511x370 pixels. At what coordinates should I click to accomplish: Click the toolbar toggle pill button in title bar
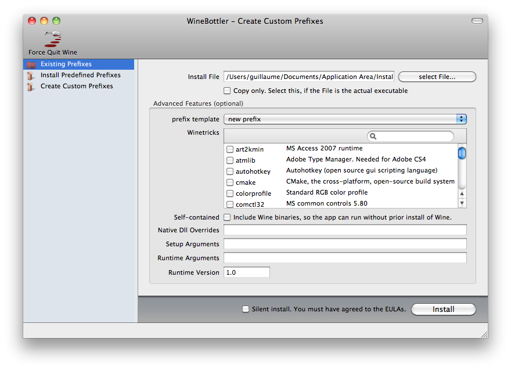477,21
